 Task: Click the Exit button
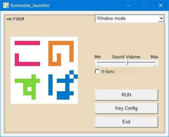click(127, 122)
